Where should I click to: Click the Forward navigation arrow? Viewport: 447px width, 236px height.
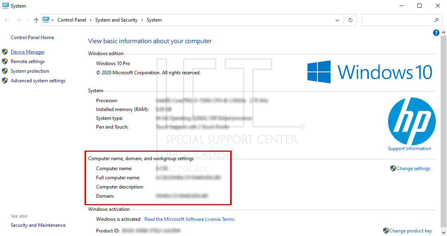pyautogui.click(x=18, y=20)
